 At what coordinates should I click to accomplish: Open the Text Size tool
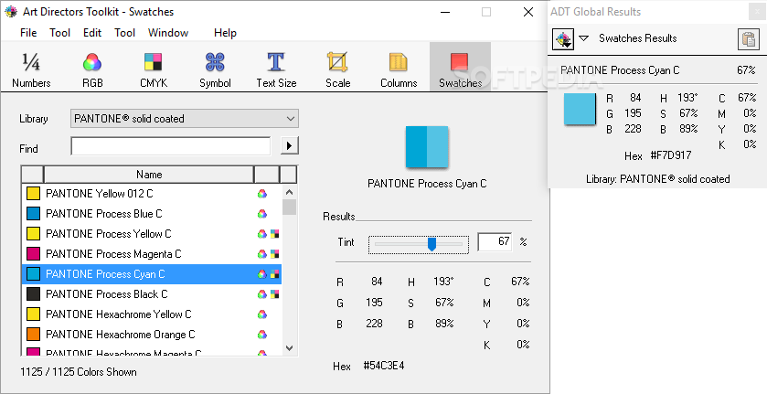[276, 69]
